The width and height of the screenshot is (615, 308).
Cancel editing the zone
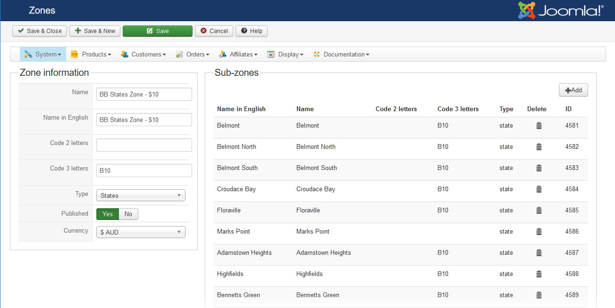coord(214,31)
